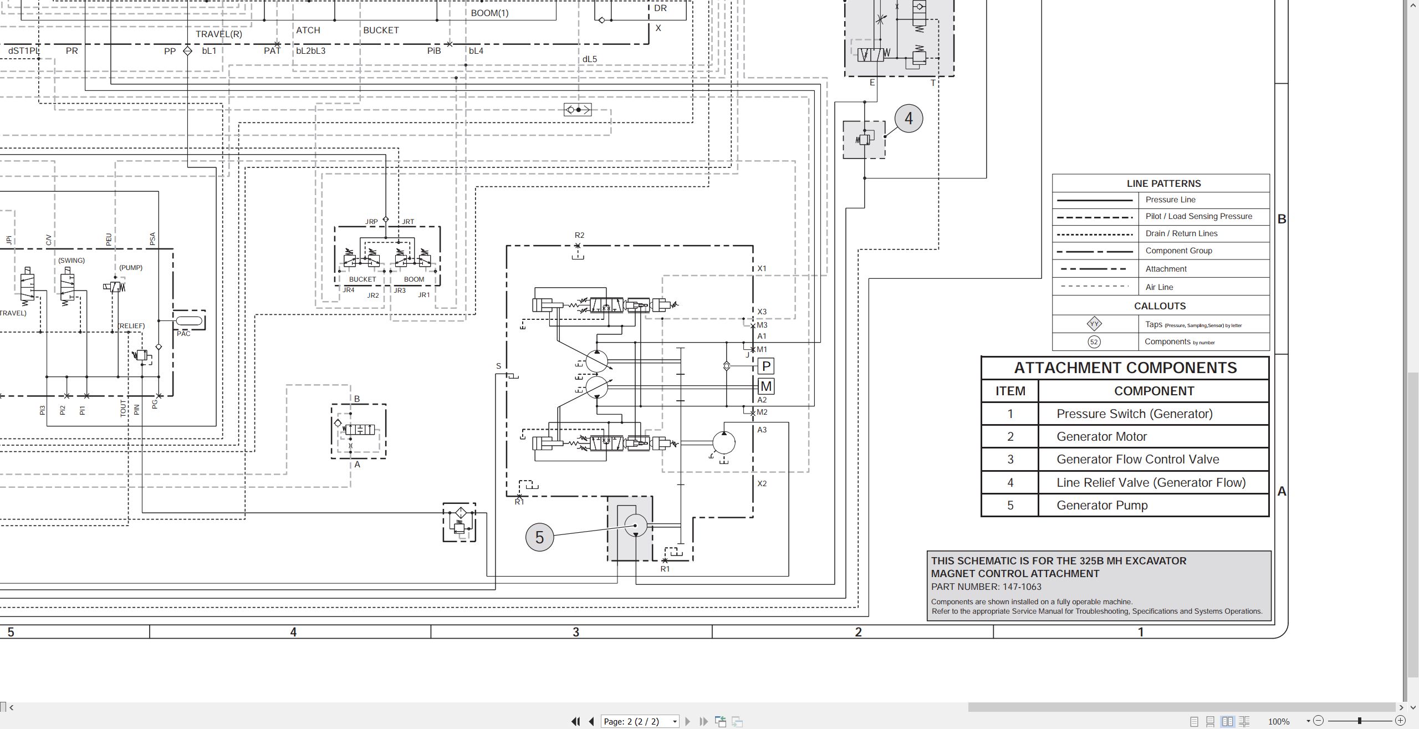Click callout circle number 5

click(539, 537)
